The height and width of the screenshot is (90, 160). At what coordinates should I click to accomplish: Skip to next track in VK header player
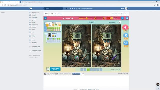click(x=74, y=9)
